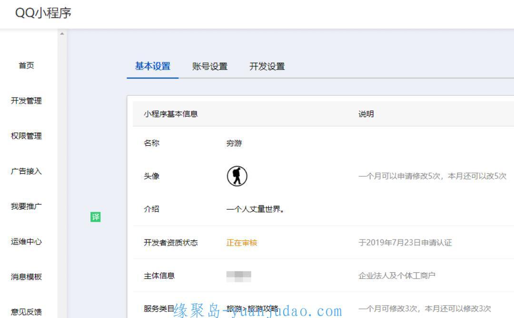
Task: Switch to the 开发设置 tab
Action: click(x=267, y=66)
